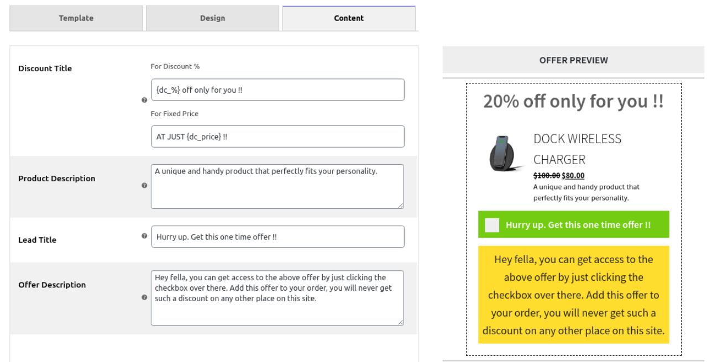Screen dimensions: 707x362
Task: Click the Offer Description textarea resize handle
Action: click(400, 322)
